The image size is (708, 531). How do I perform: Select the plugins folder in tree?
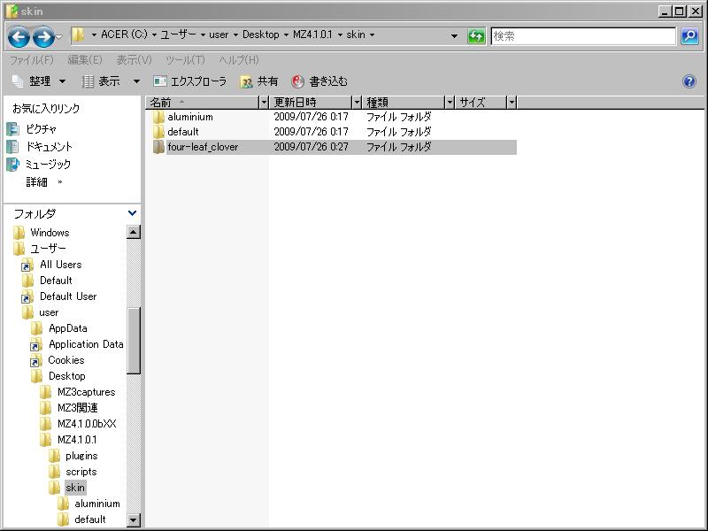81,456
